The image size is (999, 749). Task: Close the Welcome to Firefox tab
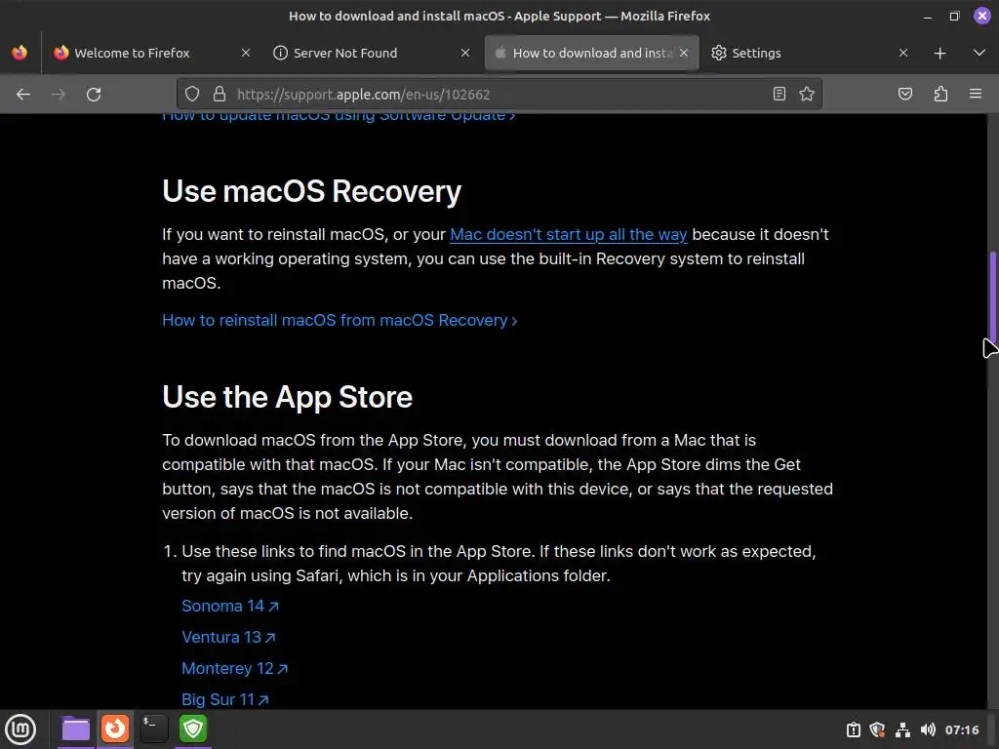(245, 53)
